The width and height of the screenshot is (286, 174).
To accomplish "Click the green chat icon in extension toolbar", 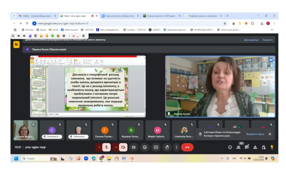I will (x=53, y=36).
